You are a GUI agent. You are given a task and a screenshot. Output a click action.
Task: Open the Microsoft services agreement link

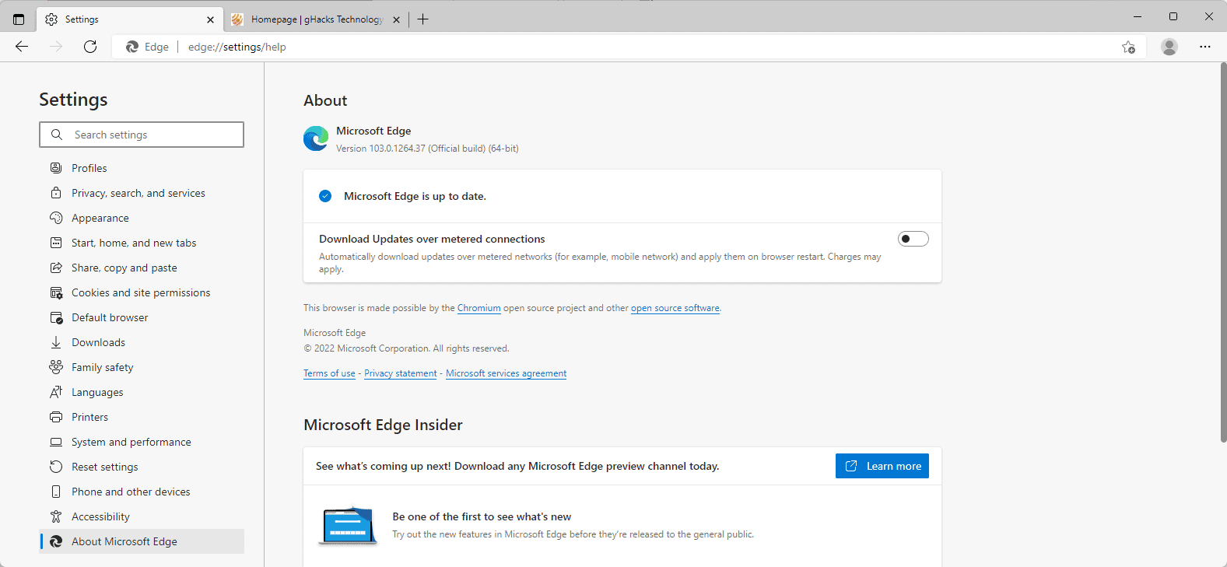[x=506, y=373]
